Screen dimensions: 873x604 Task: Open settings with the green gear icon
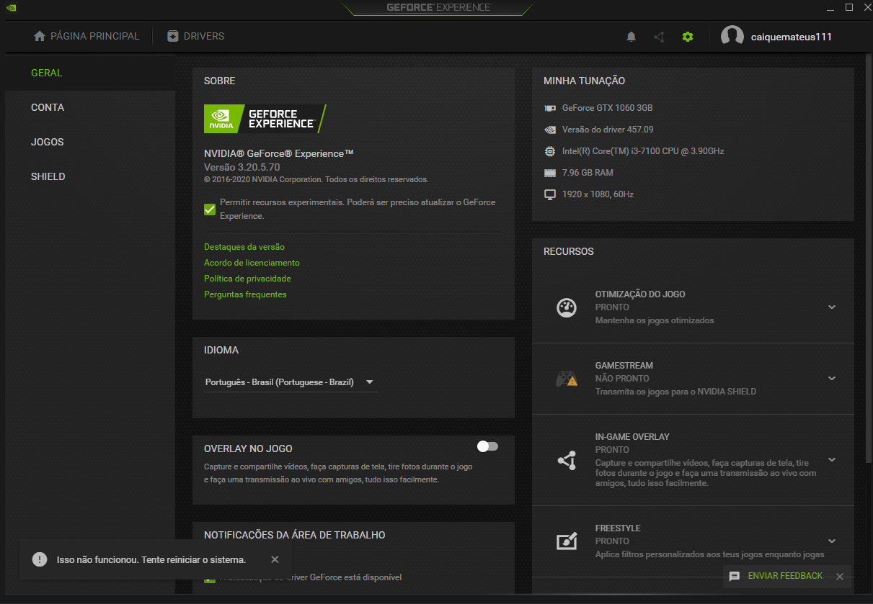pos(688,37)
